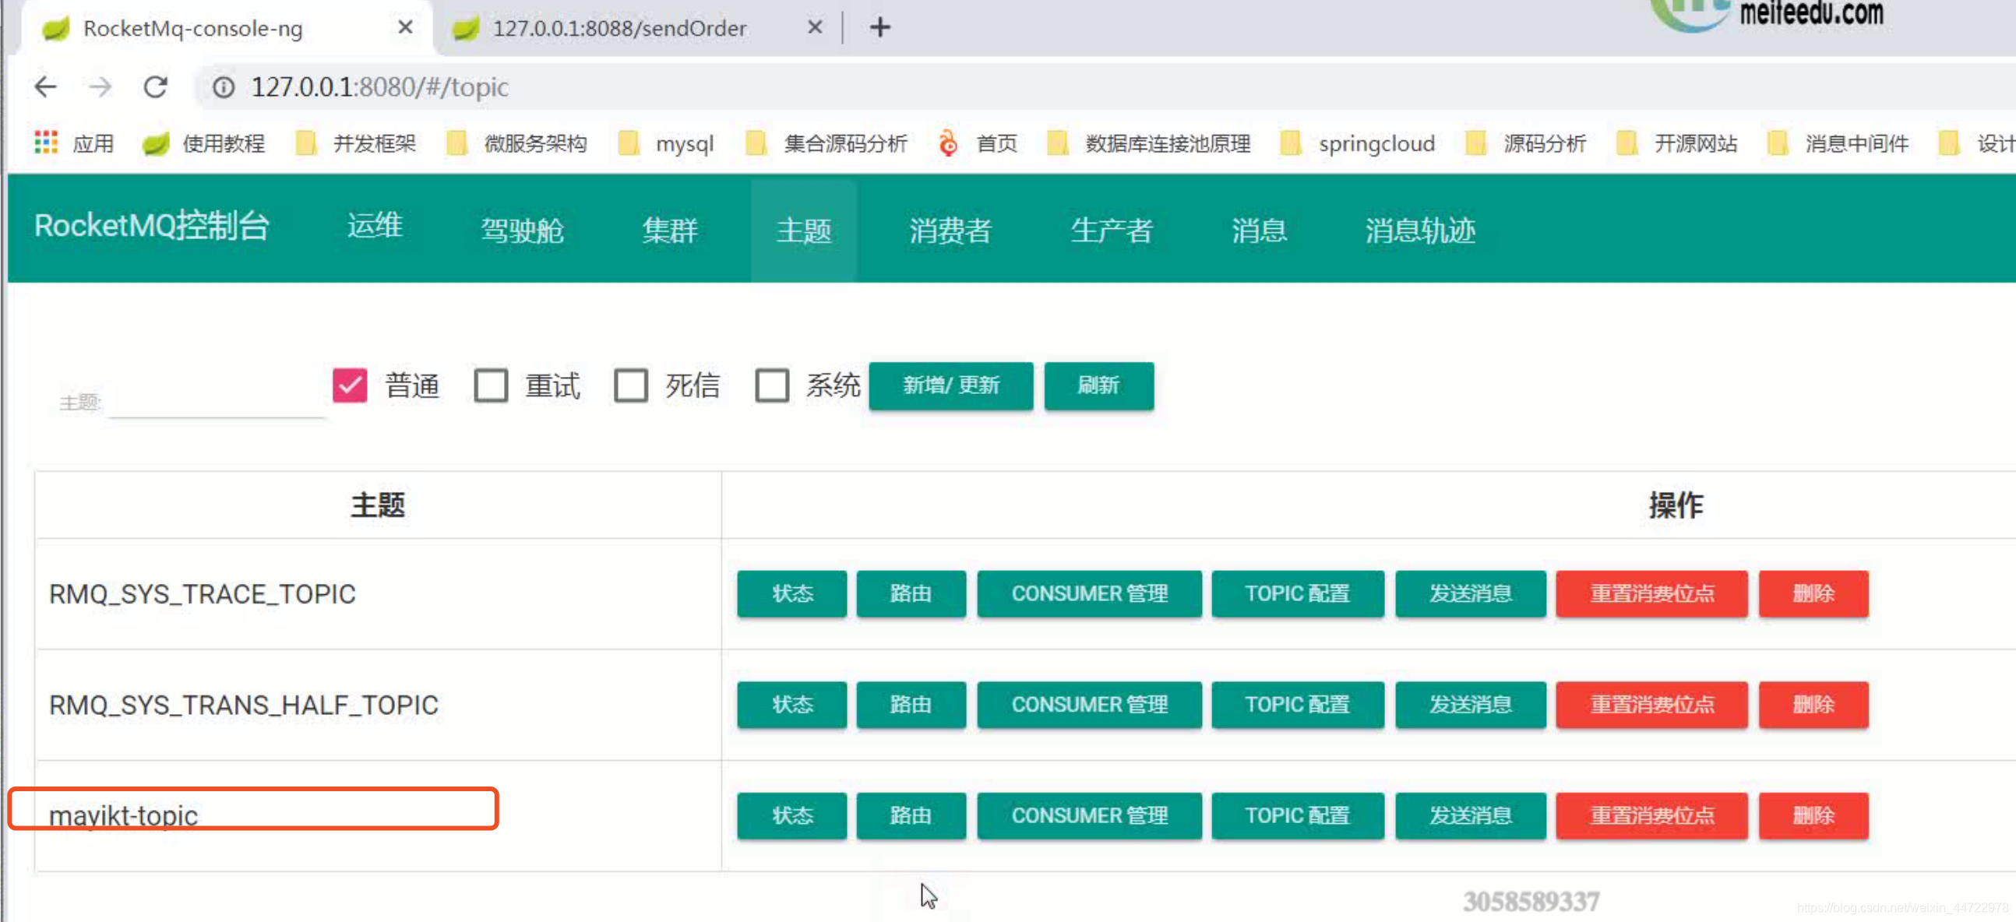Viewport: 2016px width, 922px height.
Task: Click CONSUMER 管理 for RMQ_SYS_TRACE_TOPIC
Action: point(1089,593)
